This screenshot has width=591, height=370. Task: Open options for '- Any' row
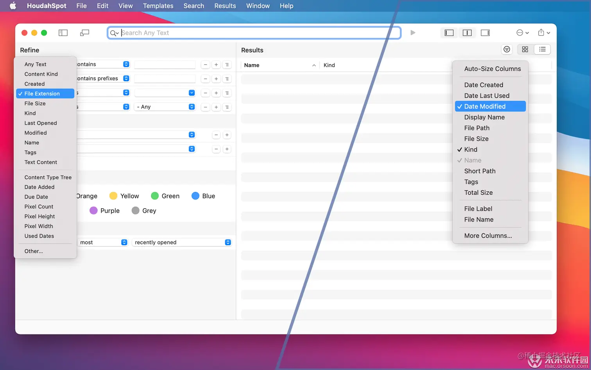tap(227, 107)
